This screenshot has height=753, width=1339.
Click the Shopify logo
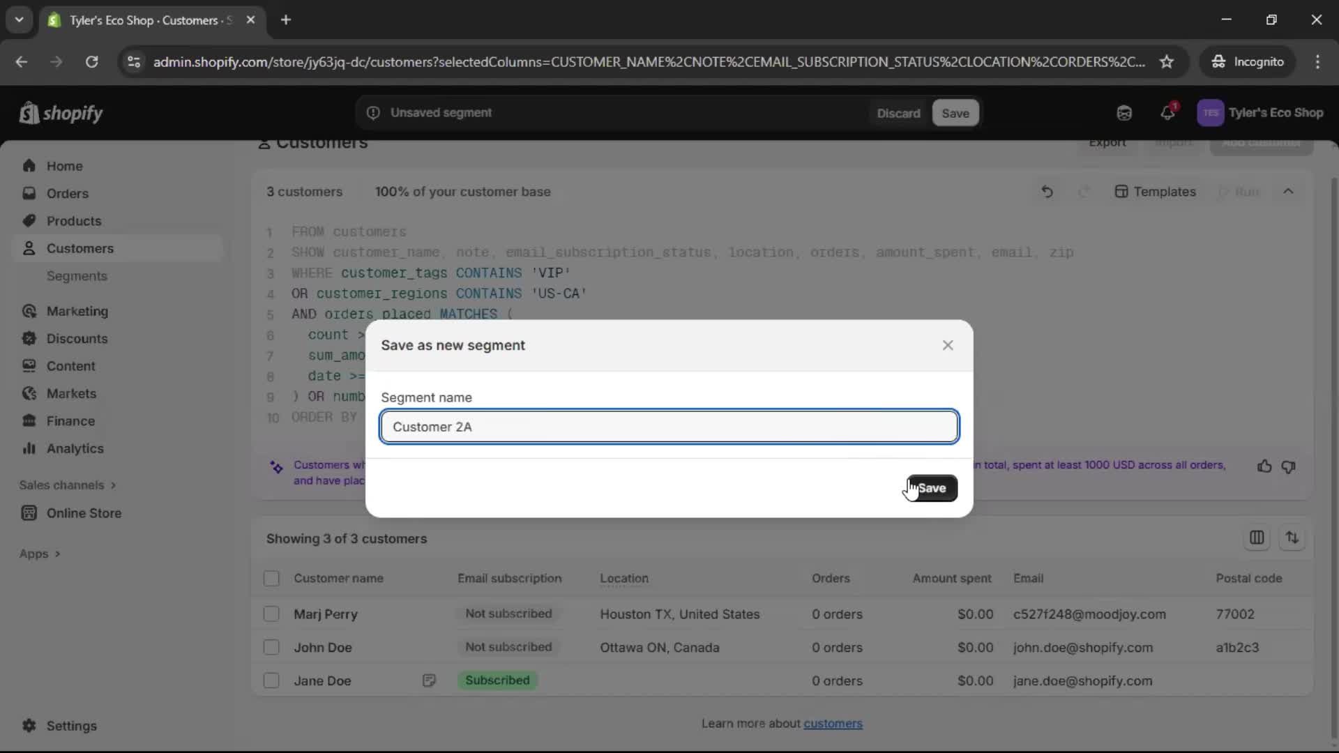(61, 113)
